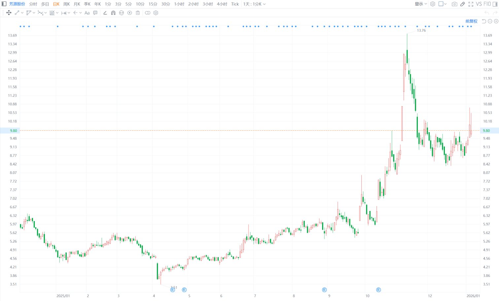
Task: Click the 芳源股份 stock name
Action: (x=17, y=4)
